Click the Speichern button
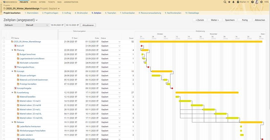The image size is (270, 140). click(230, 20)
